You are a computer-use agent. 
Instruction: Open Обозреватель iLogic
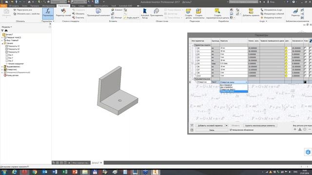click(x=271, y=10)
